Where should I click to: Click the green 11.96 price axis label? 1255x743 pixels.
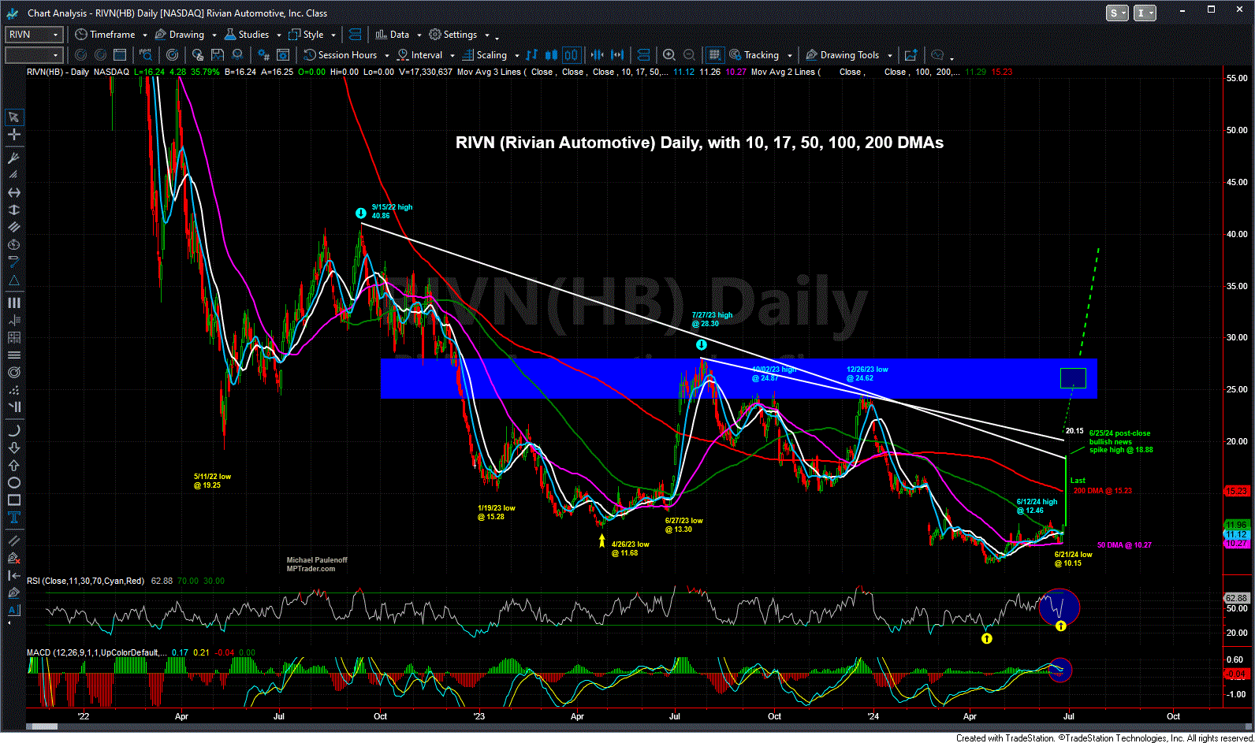(x=1236, y=525)
